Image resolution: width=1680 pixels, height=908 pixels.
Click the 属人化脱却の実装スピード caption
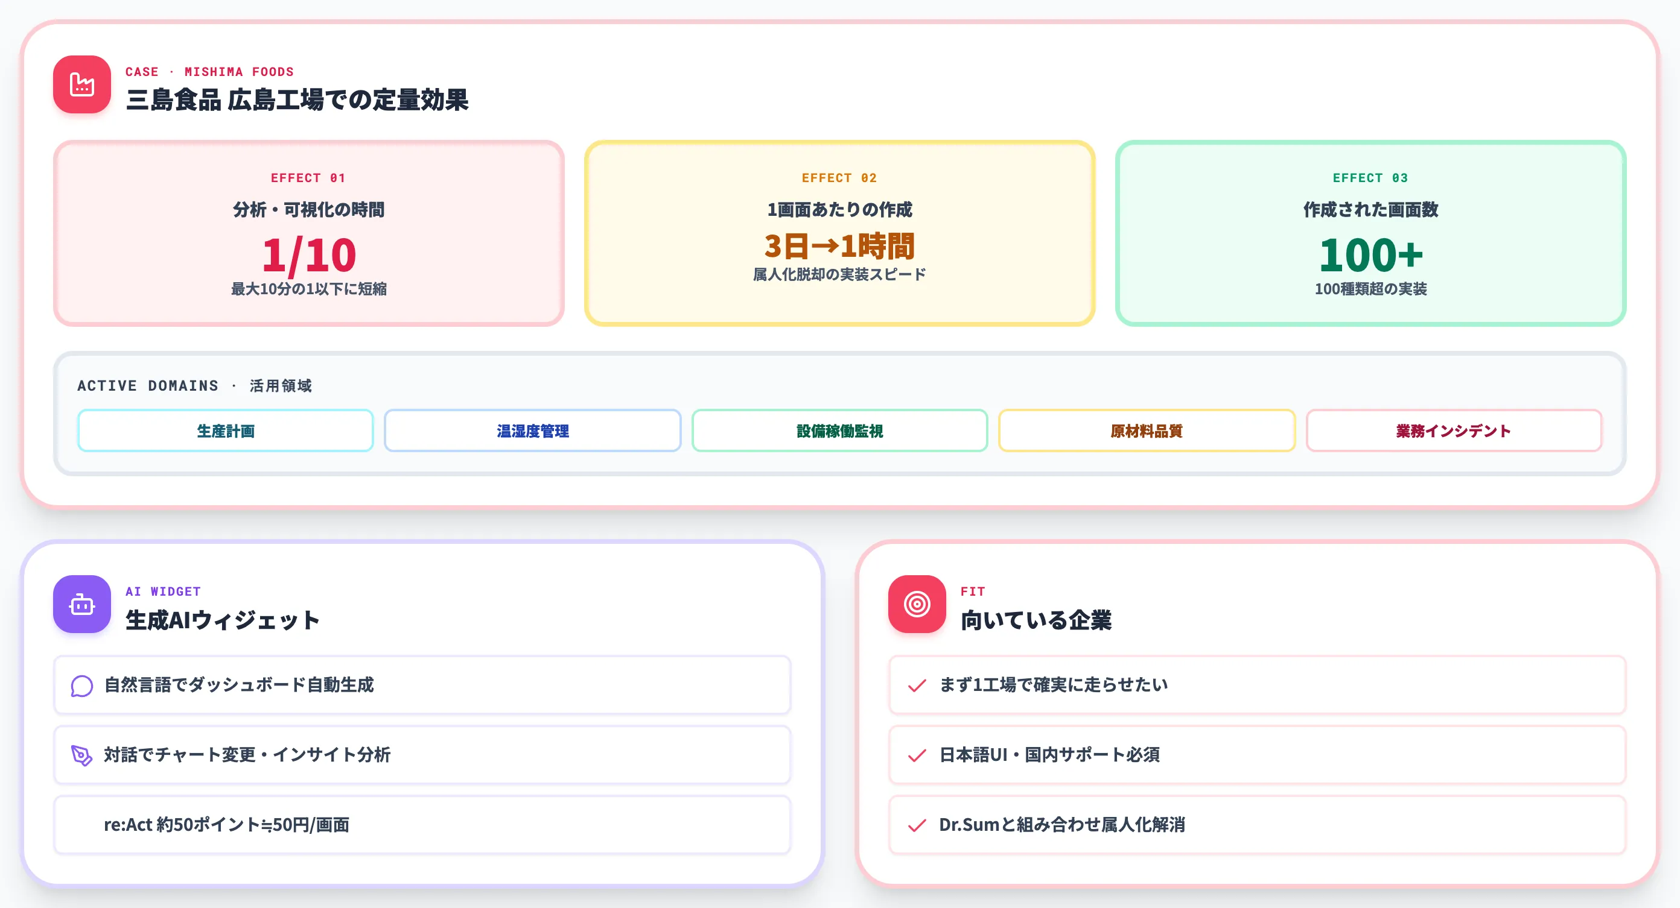(839, 274)
